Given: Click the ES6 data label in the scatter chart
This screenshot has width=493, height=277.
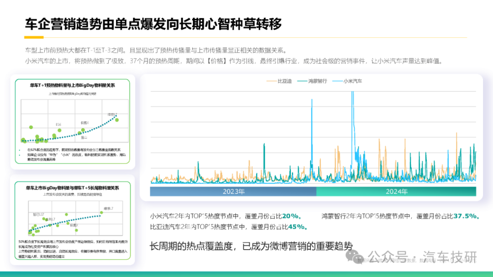Looking at the screenshot, I should tap(58, 125).
